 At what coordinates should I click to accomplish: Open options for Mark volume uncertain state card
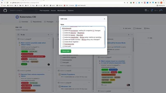pyautogui.click(x=49, y=39)
